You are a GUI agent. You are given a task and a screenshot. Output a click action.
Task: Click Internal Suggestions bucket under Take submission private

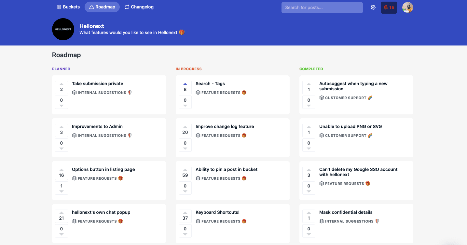(102, 93)
